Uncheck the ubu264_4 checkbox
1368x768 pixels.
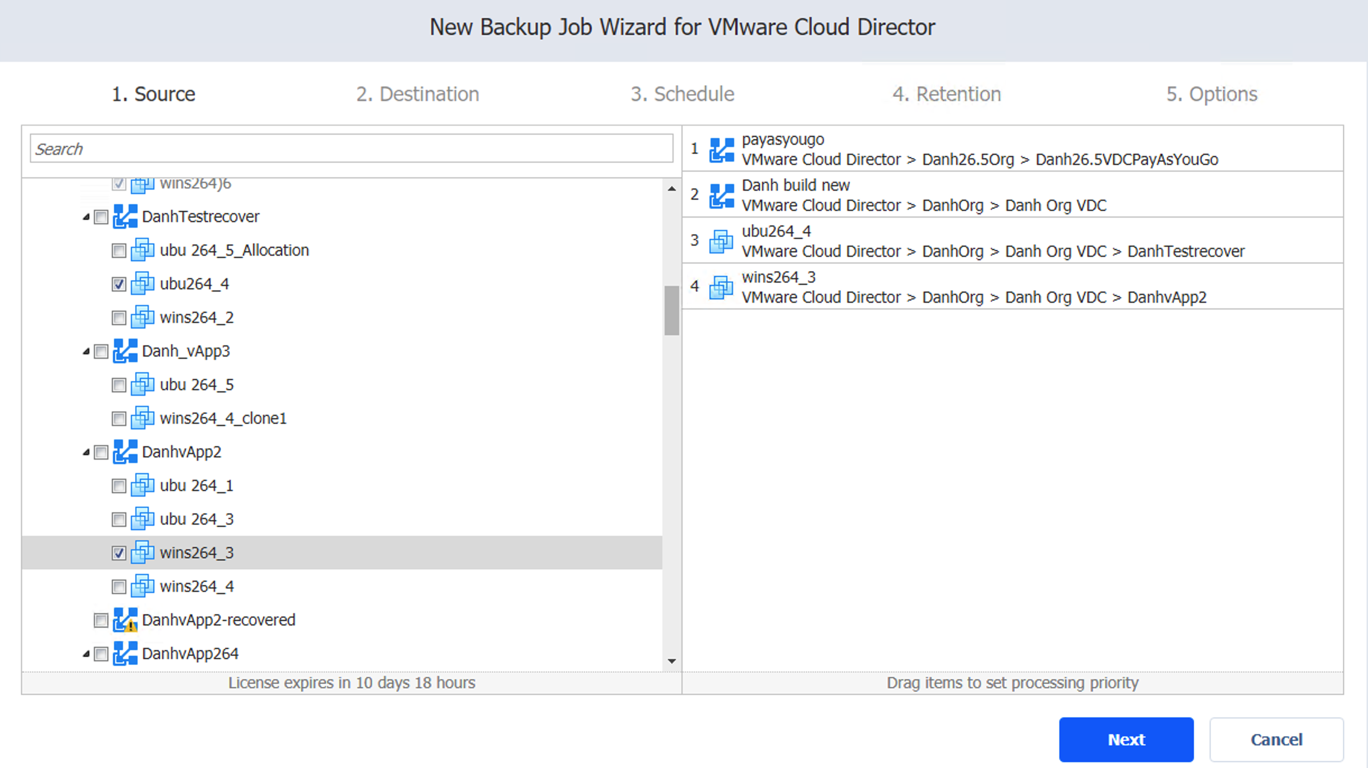[119, 284]
